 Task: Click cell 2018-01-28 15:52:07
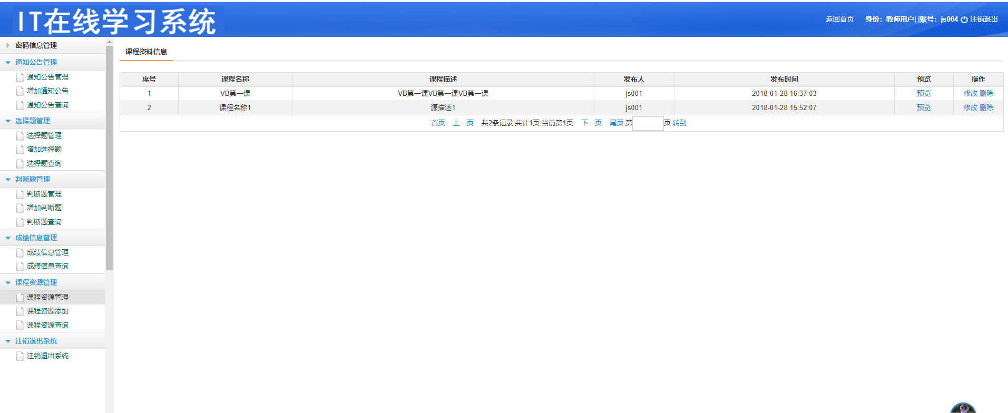[x=784, y=107]
